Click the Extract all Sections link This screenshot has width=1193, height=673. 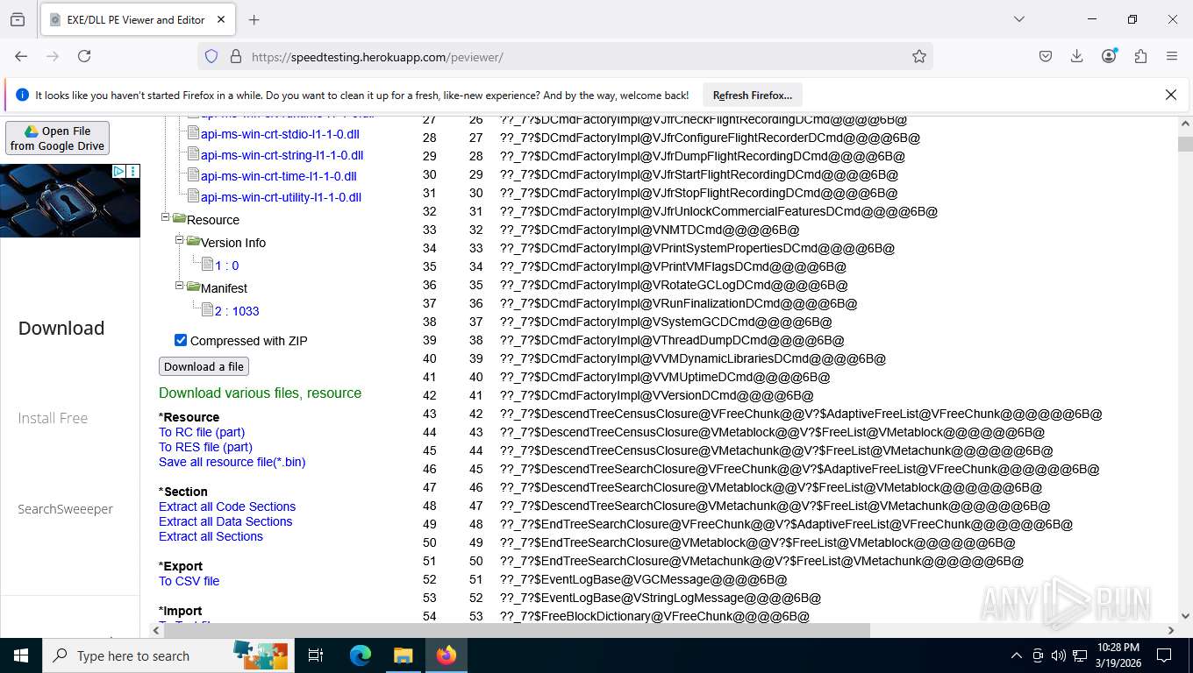211,536
